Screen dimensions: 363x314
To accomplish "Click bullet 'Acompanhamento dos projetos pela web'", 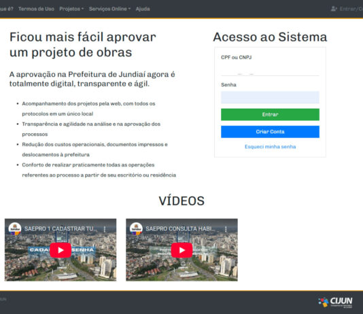I will [x=88, y=109].
